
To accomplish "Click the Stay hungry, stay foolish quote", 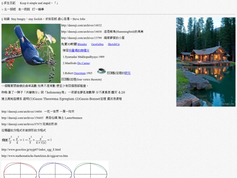I will tap(48, 19).
